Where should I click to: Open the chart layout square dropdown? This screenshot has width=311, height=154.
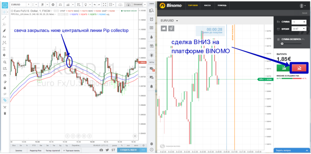112,4
